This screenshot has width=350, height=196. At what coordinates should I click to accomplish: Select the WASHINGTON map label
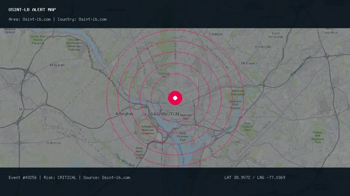(x=164, y=114)
